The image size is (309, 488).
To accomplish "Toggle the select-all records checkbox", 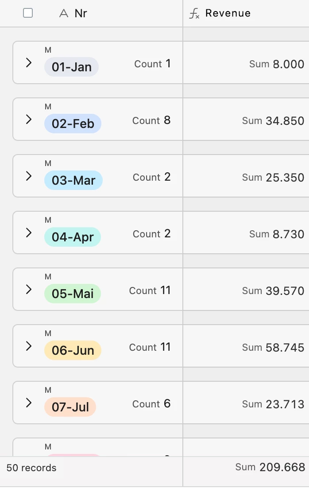I will tap(28, 13).
